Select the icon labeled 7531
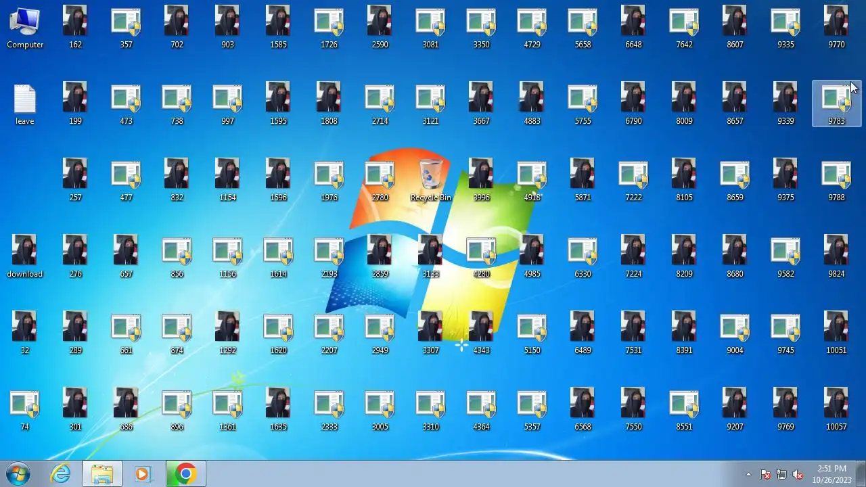 pos(633,333)
